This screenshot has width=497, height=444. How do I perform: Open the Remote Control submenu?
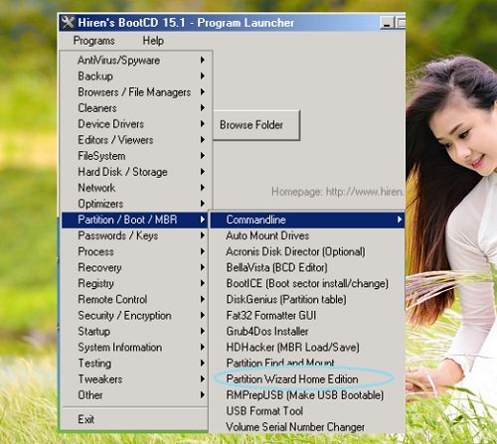point(134,299)
